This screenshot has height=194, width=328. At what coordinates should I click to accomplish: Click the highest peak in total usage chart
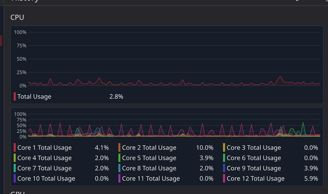pos(281,77)
